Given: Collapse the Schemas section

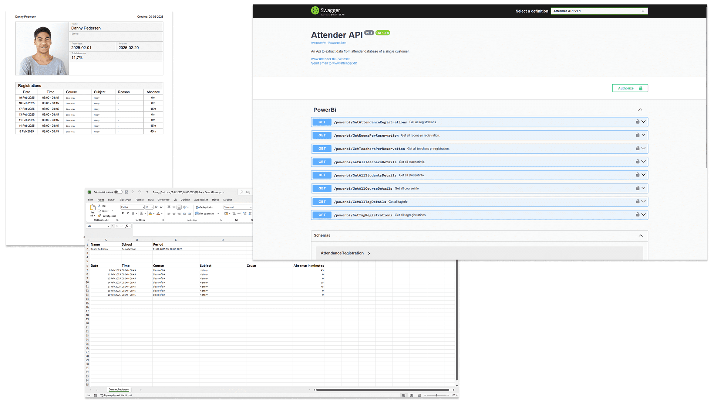Looking at the screenshot, I should click(x=641, y=236).
